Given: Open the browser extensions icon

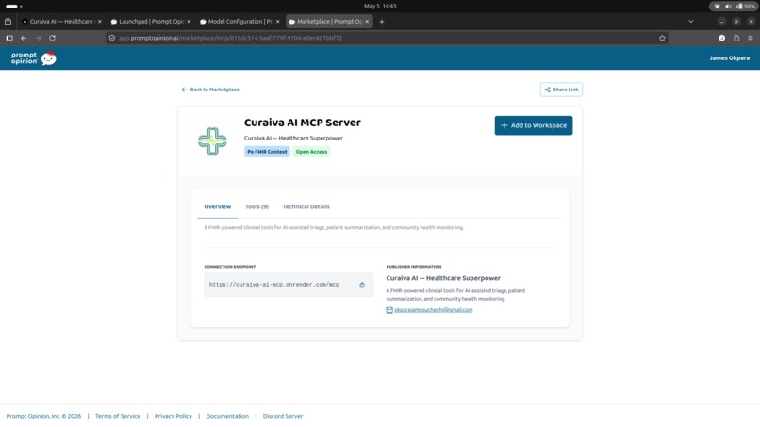Looking at the screenshot, I should pyautogui.click(x=736, y=38).
